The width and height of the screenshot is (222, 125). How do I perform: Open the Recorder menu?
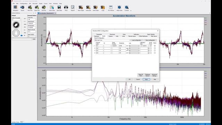point(35,3)
